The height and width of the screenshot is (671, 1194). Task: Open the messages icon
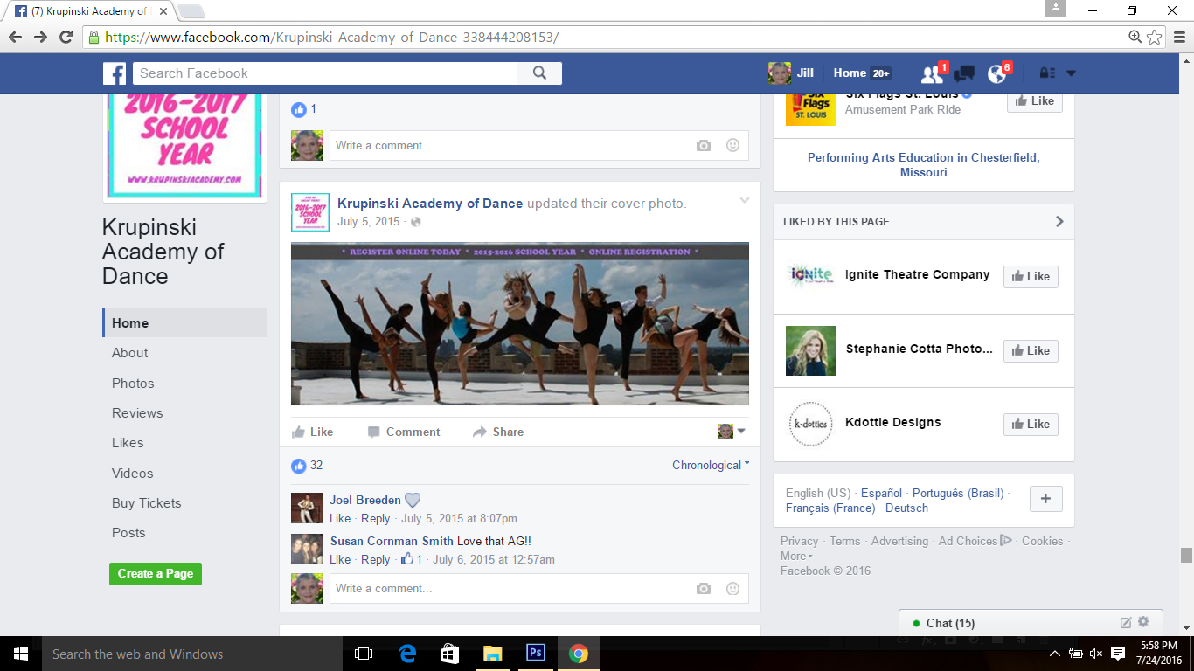(964, 73)
